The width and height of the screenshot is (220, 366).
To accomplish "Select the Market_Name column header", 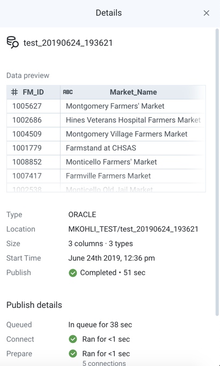I will tap(133, 92).
